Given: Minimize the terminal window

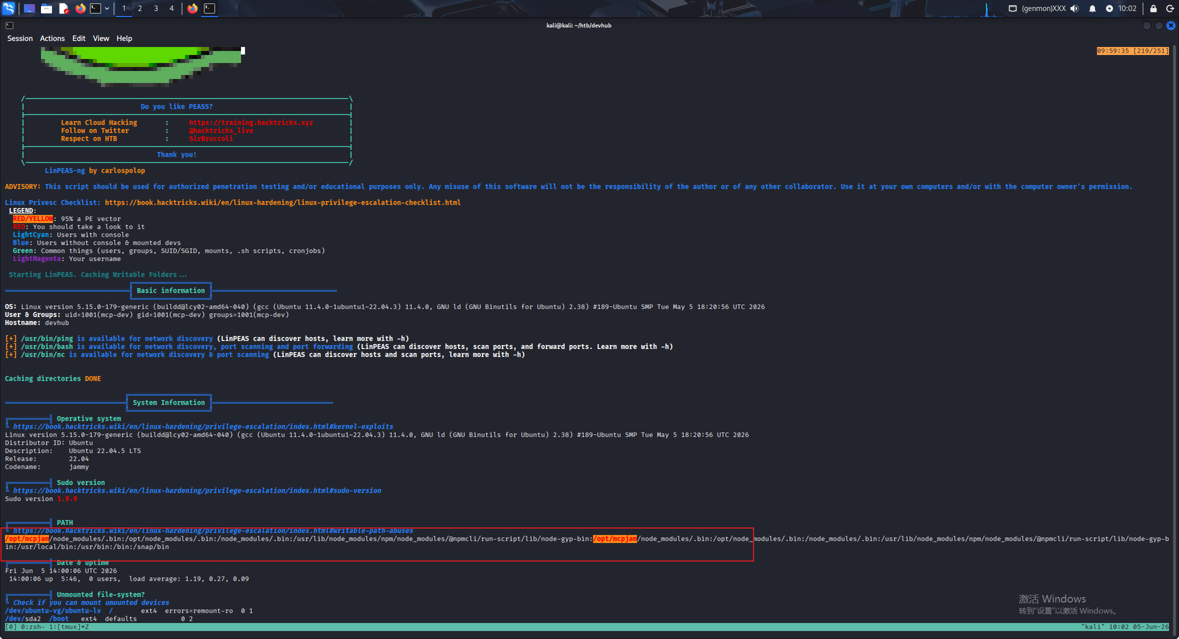Looking at the screenshot, I should pos(1147,25).
